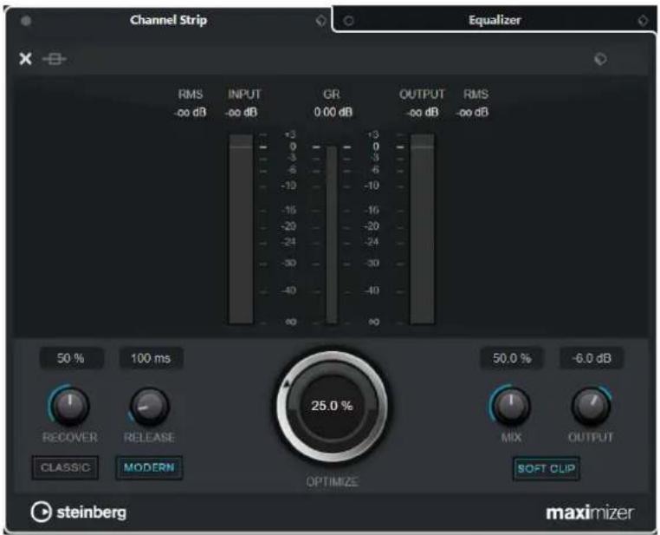Edit the -6.0 dB output value field
The height and width of the screenshot is (535, 660).
pos(592,358)
